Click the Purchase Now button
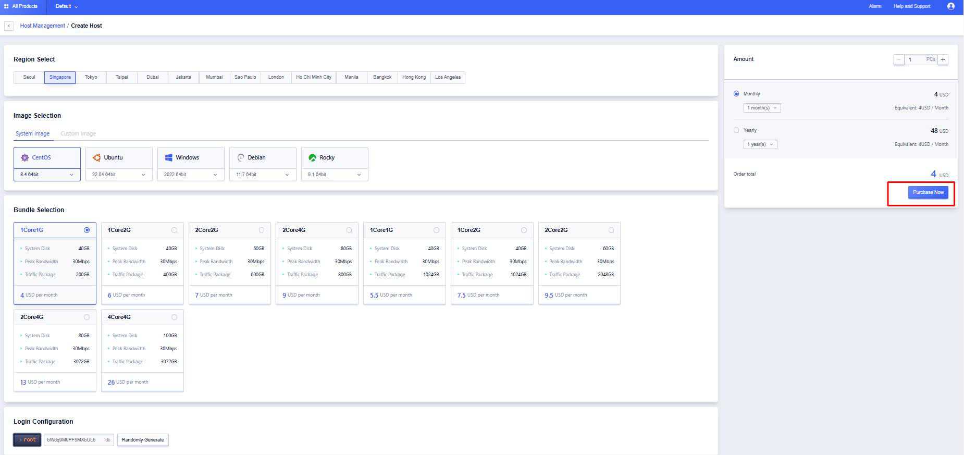 pos(928,192)
